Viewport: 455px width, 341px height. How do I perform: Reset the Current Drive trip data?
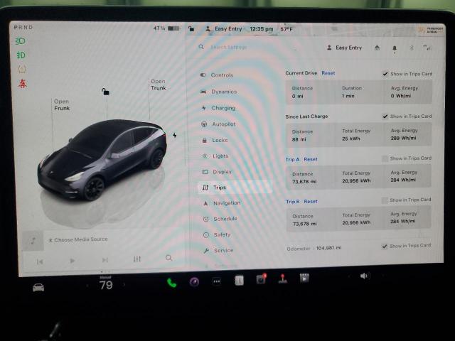pos(328,73)
